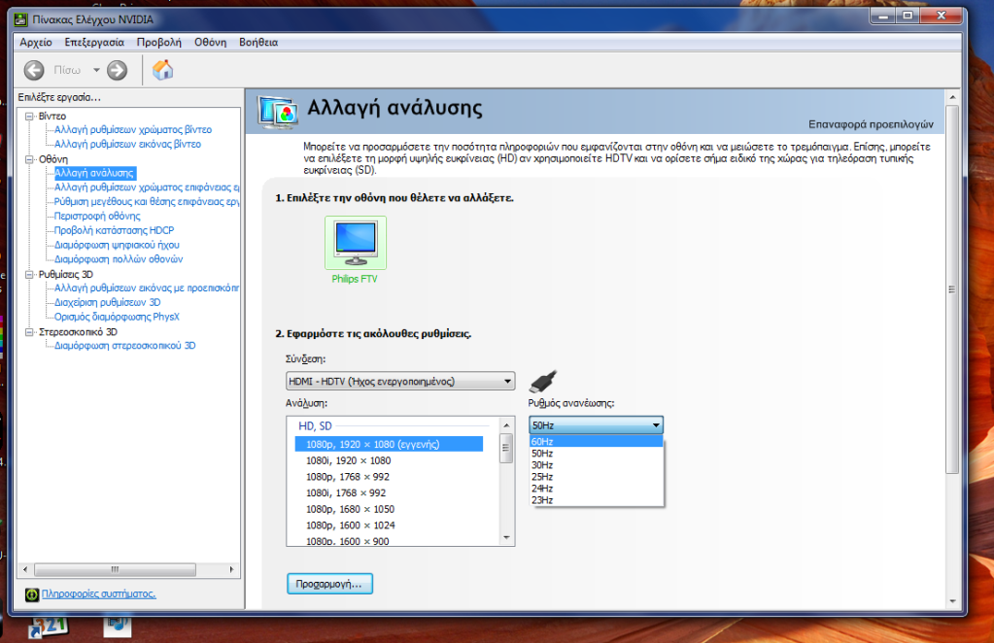Click the system information icon at bottom-left

pos(32,594)
